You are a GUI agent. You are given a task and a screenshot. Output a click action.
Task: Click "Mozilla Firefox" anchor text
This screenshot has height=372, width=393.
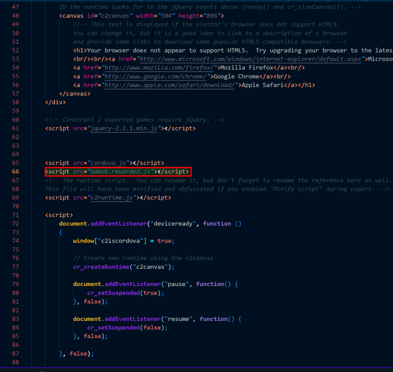[247, 68]
